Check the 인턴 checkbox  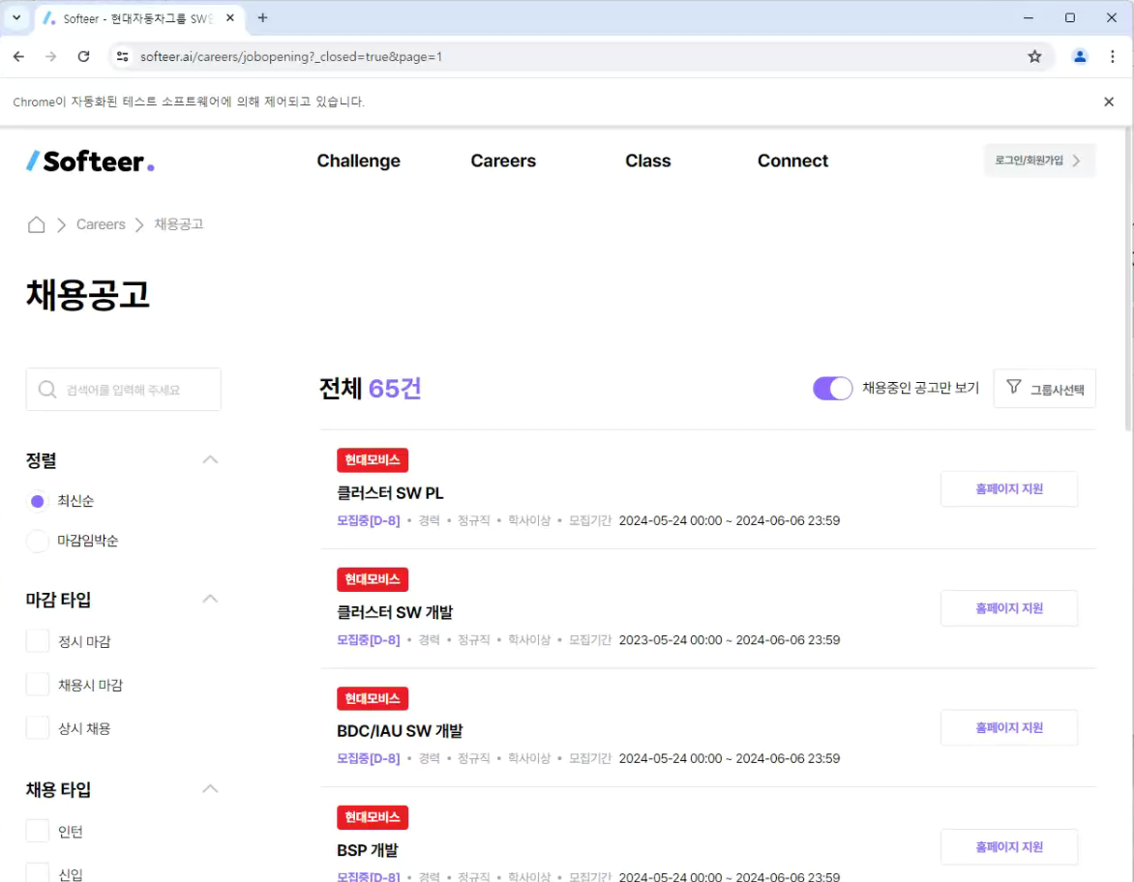click(x=38, y=832)
